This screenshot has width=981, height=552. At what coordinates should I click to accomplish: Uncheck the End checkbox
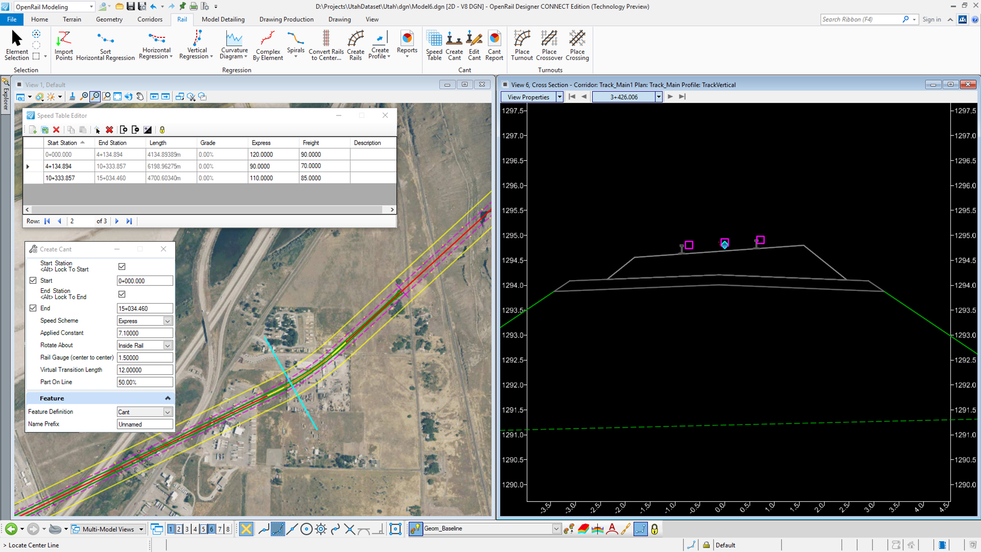tap(33, 308)
